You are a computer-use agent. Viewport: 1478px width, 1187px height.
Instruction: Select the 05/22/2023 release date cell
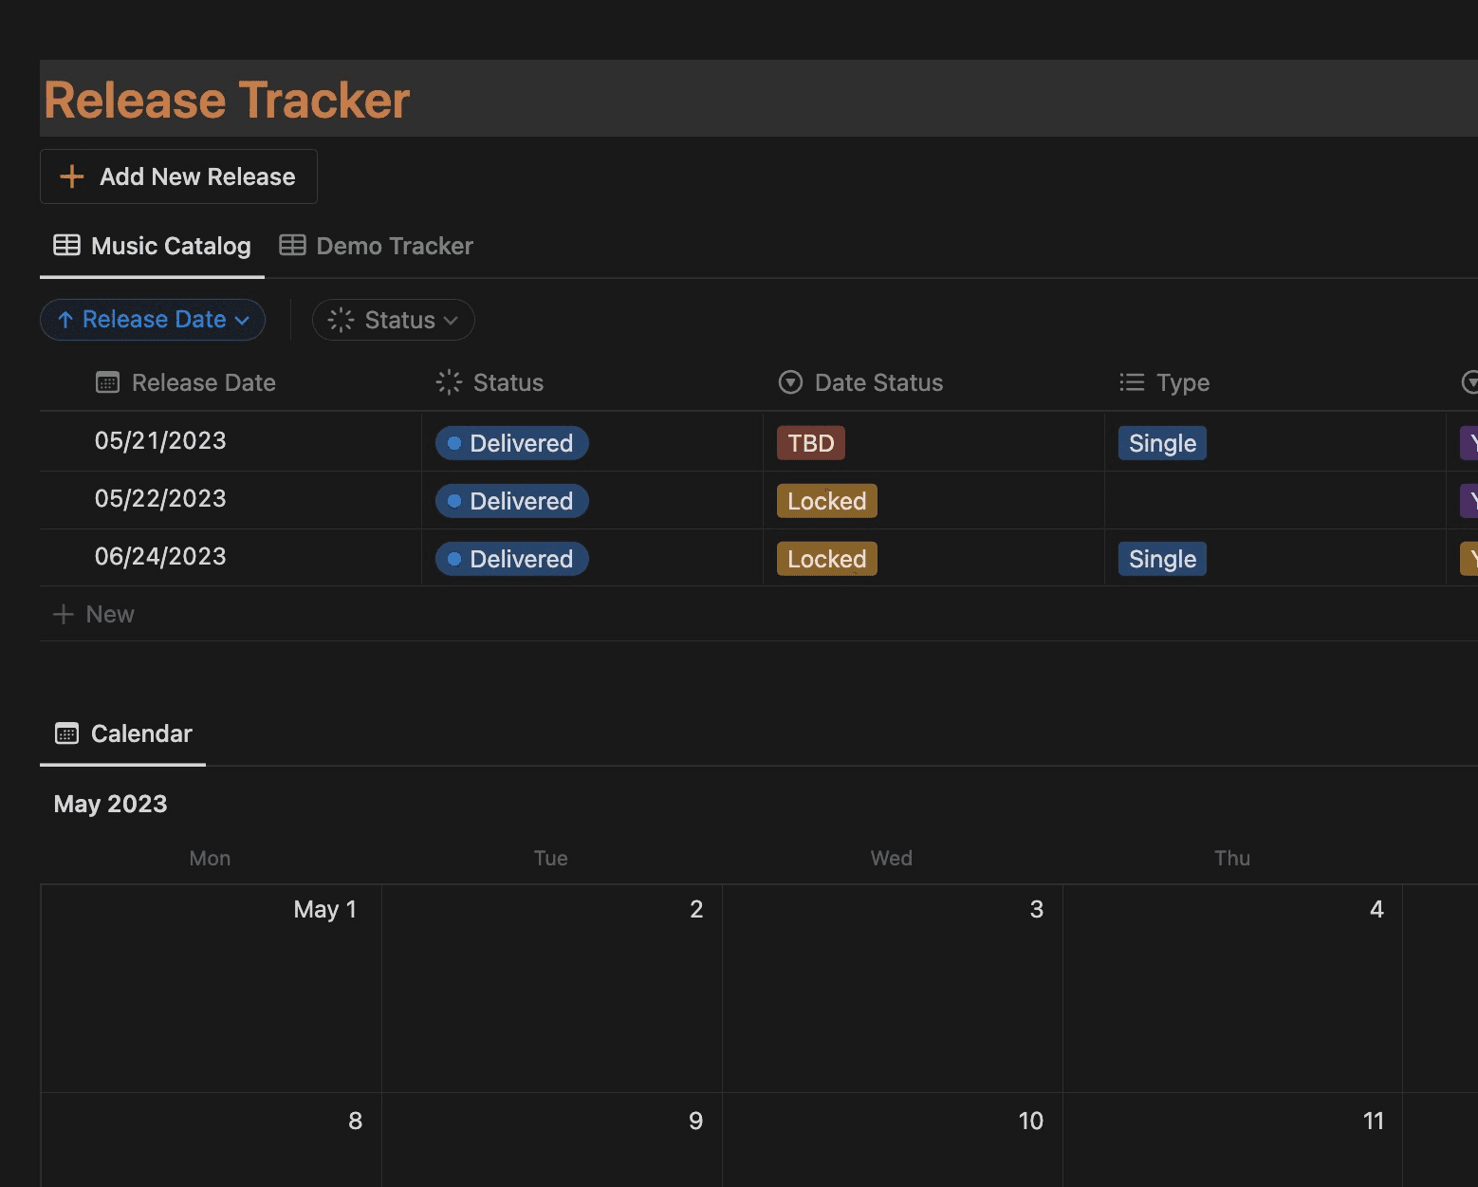(231, 499)
